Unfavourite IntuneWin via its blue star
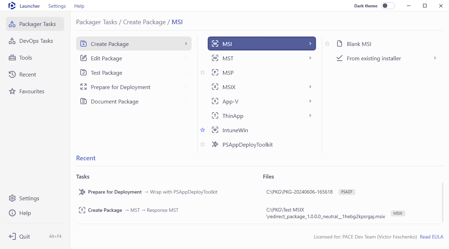 203,130
